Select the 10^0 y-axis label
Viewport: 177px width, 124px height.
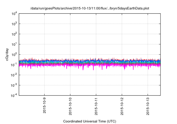coord(14,55)
